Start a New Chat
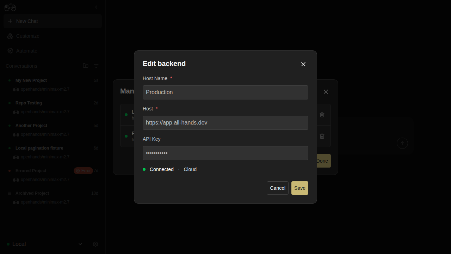Image resolution: width=451 pixels, height=254 pixels. click(x=53, y=21)
